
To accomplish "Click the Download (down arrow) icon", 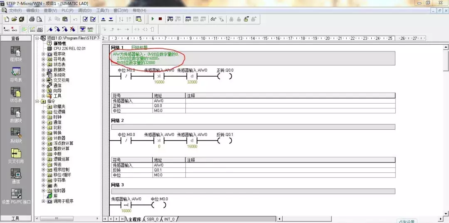I will 111,19.
